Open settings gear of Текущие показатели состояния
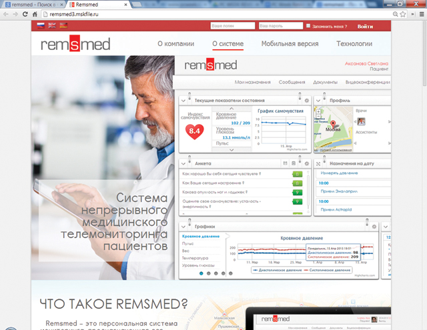Viewport: 427px width, 330px height. 307,101
